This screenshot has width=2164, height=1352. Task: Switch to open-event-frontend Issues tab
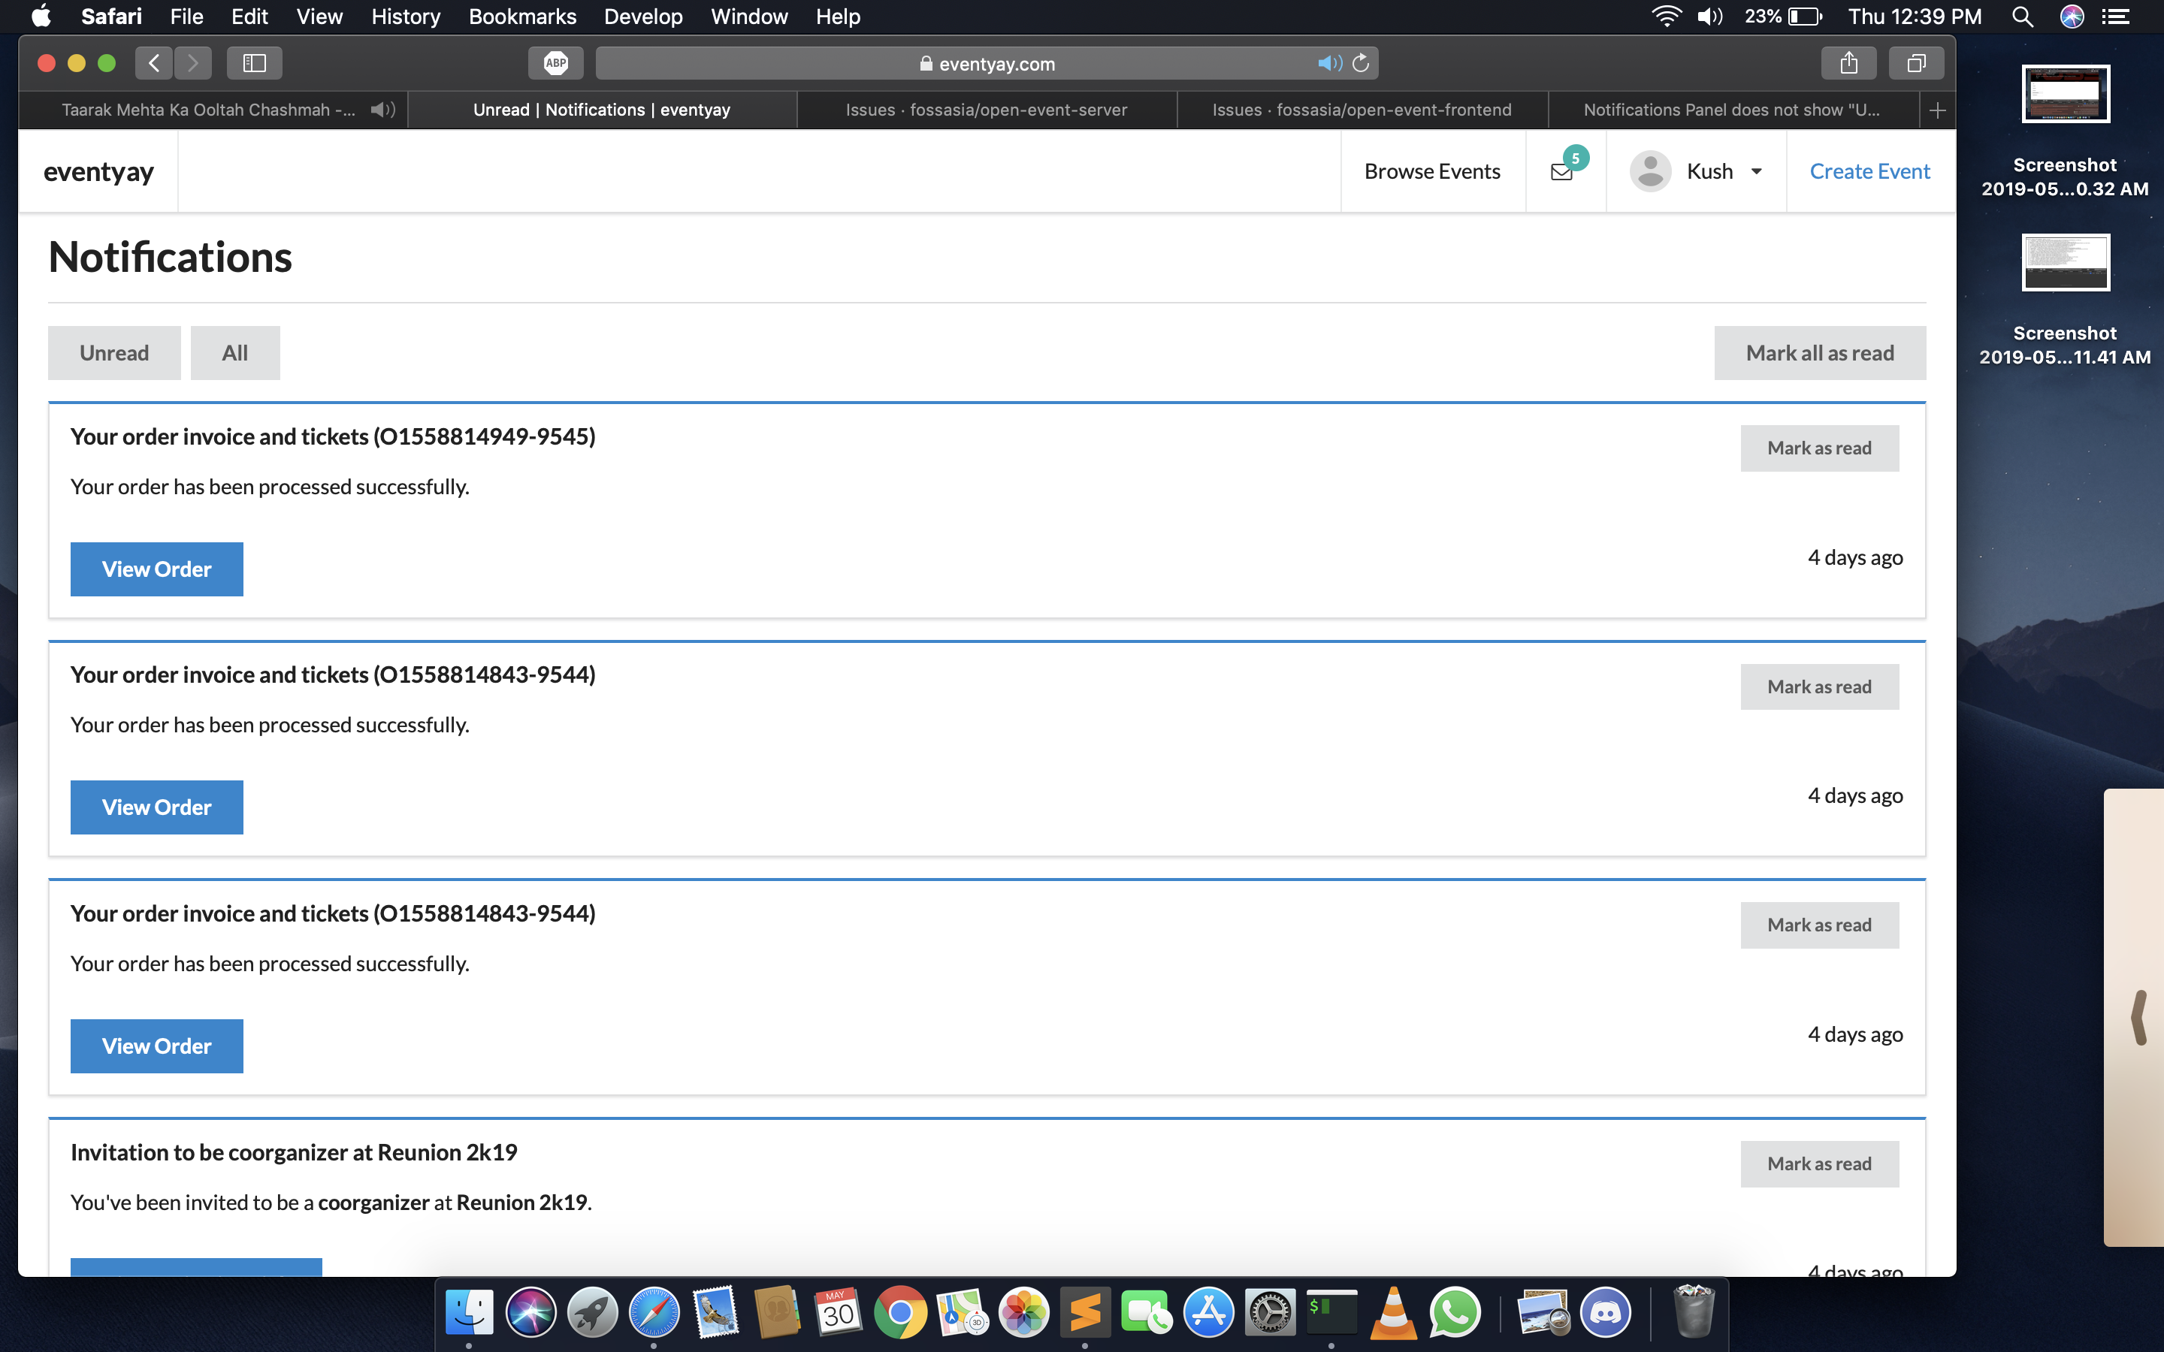[x=1362, y=109]
